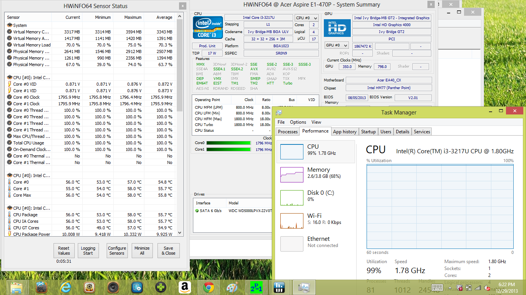Open Configure Sensors
Screen dimensions: 526x295
(117, 250)
